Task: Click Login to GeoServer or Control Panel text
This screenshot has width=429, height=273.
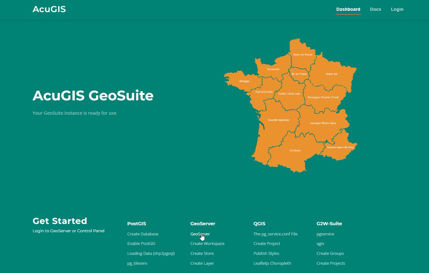Action: pos(69,231)
